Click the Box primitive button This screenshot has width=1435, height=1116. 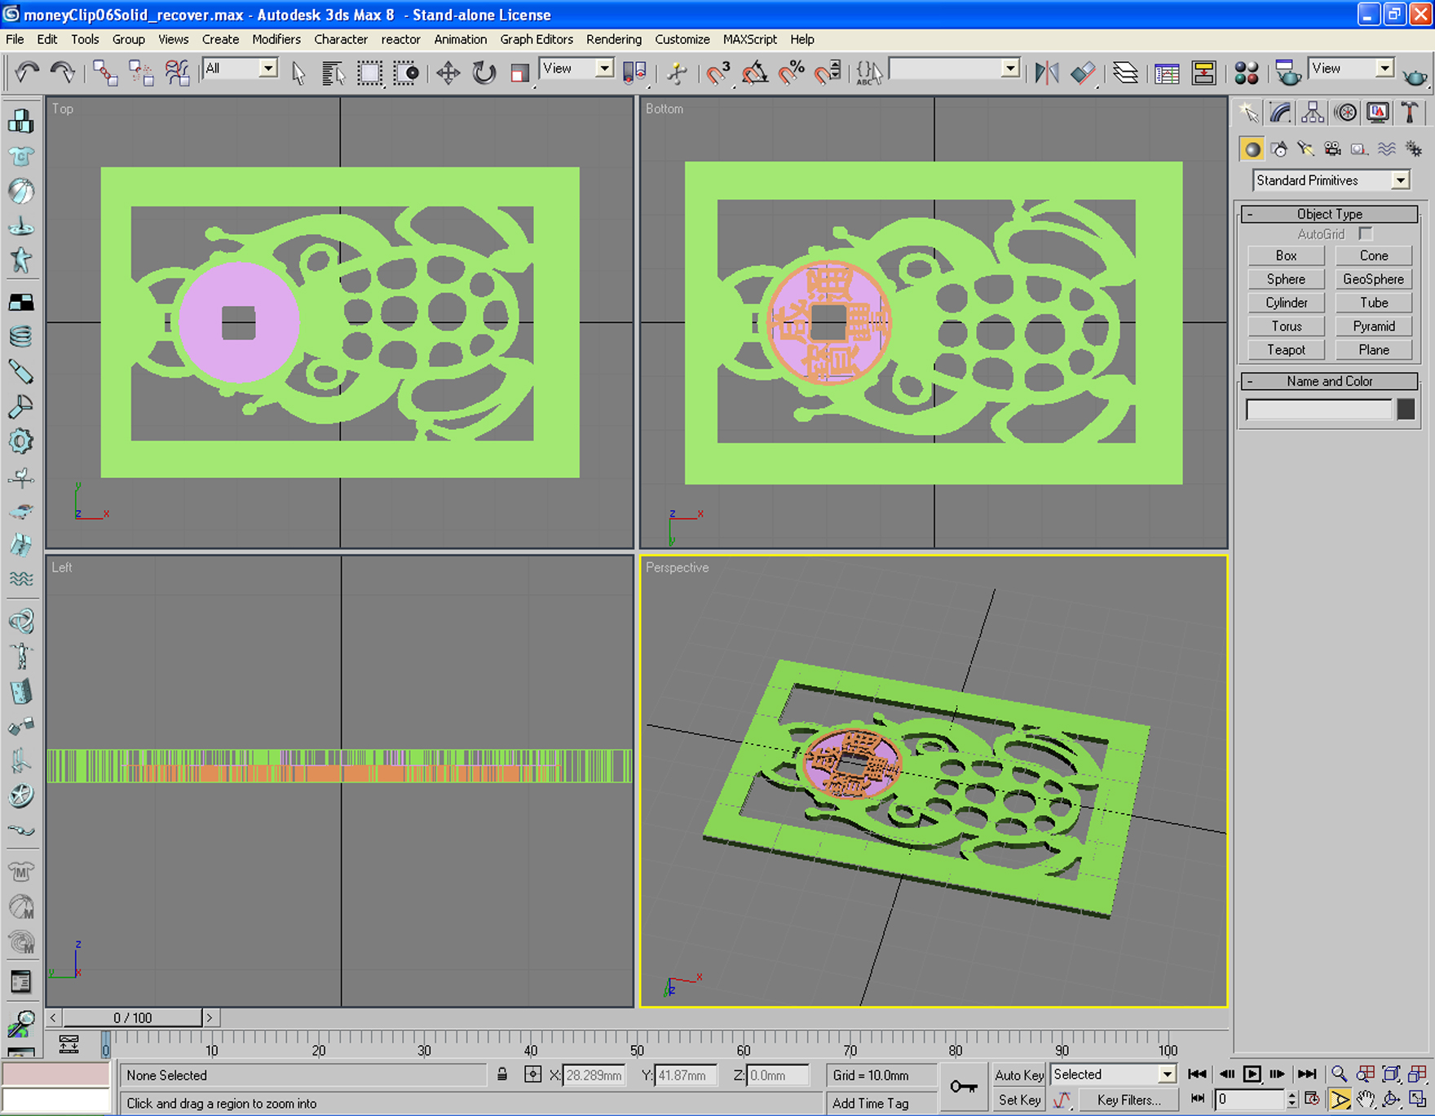pos(1286,255)
